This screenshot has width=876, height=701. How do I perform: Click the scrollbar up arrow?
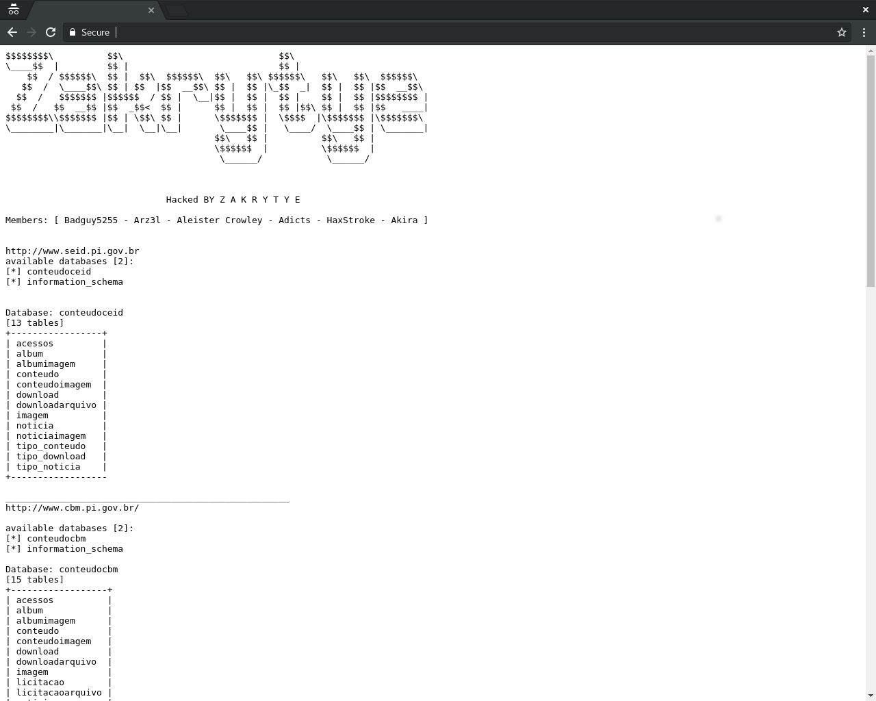pos(871,50)
